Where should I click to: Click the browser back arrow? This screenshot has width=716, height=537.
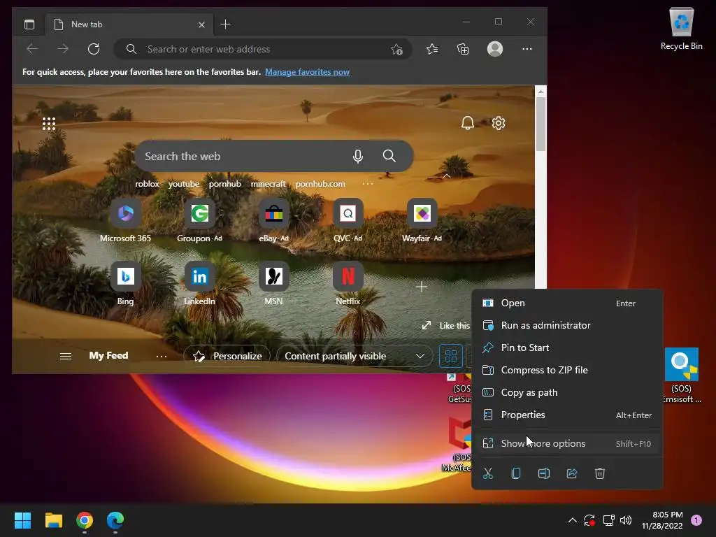[32, 49]
